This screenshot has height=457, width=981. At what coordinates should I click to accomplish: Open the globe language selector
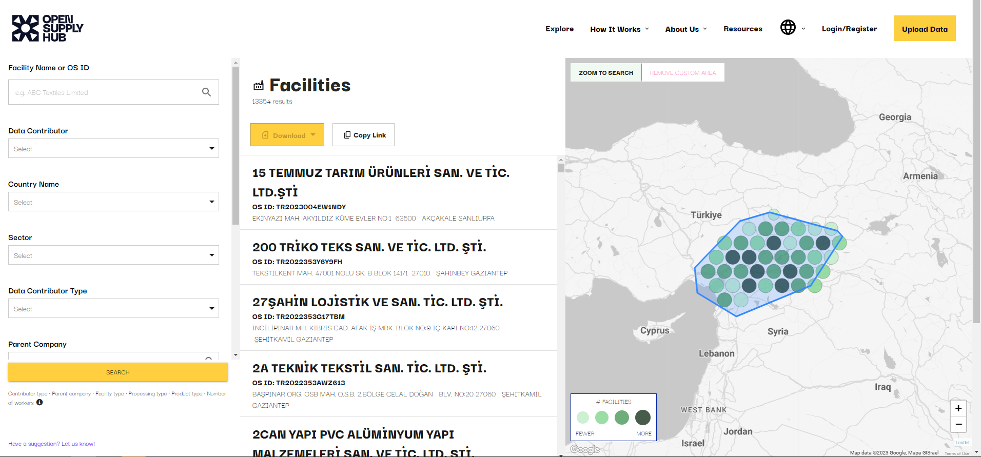[792, 28]
